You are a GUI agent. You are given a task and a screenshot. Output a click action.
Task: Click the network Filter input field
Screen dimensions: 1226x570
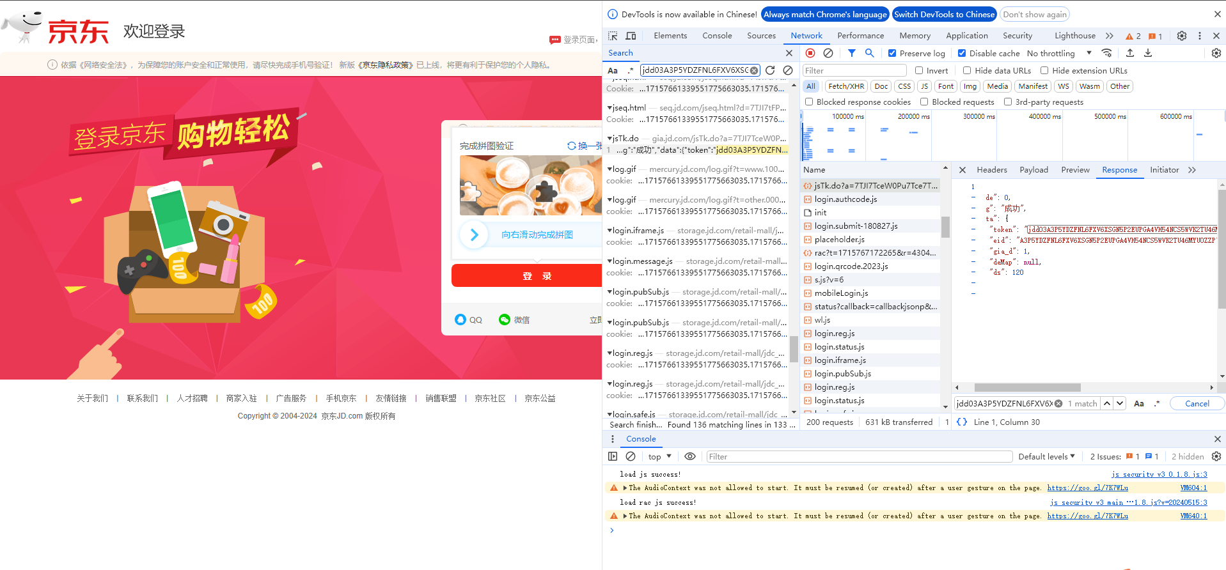[x=854, y=70]
